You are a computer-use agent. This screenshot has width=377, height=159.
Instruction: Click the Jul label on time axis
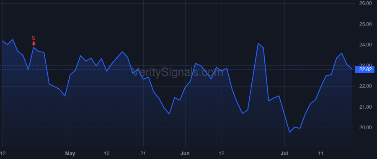pos(285,154)
